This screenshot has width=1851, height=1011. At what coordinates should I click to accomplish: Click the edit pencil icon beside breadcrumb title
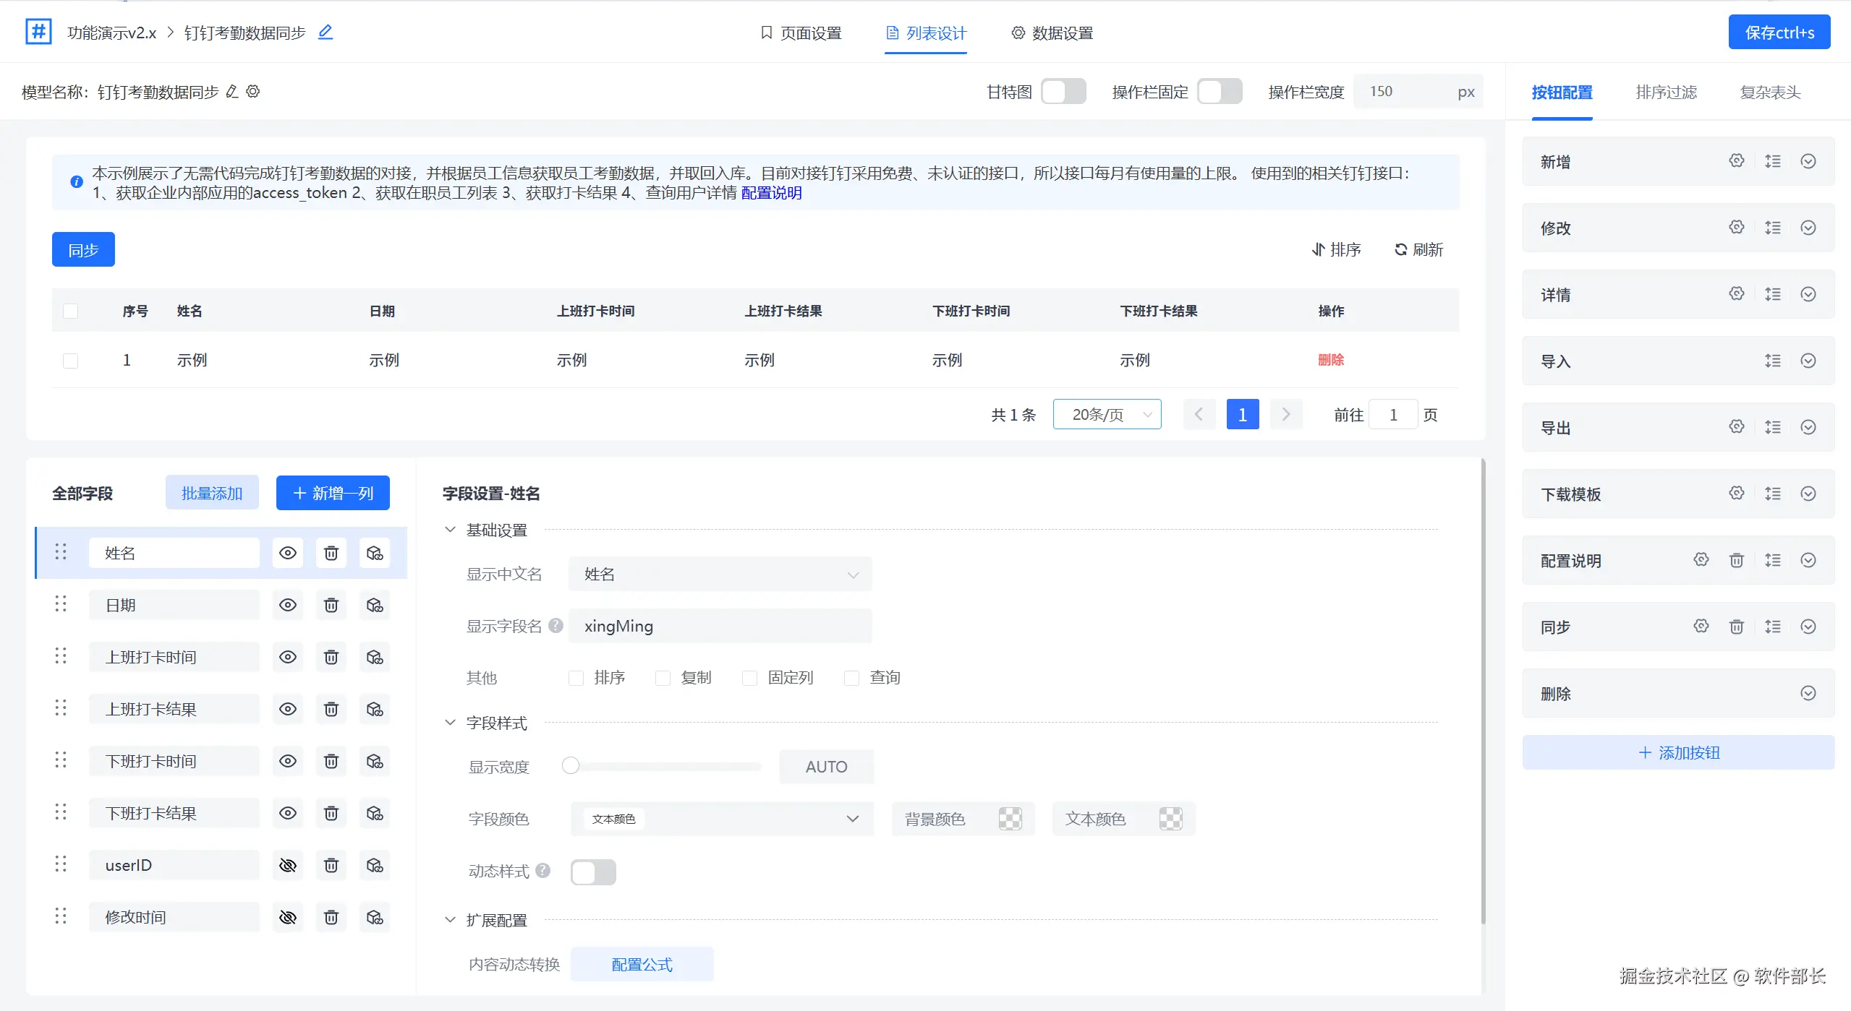pyautogui.click(x=325, y=32)
